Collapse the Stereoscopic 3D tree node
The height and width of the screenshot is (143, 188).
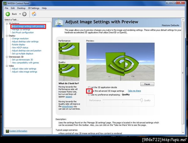7,57
